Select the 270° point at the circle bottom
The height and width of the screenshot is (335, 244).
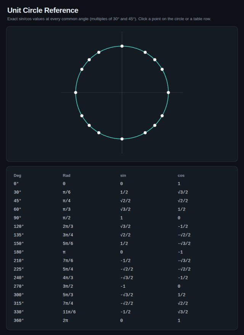pyautogui.click(x=122, y=139)
